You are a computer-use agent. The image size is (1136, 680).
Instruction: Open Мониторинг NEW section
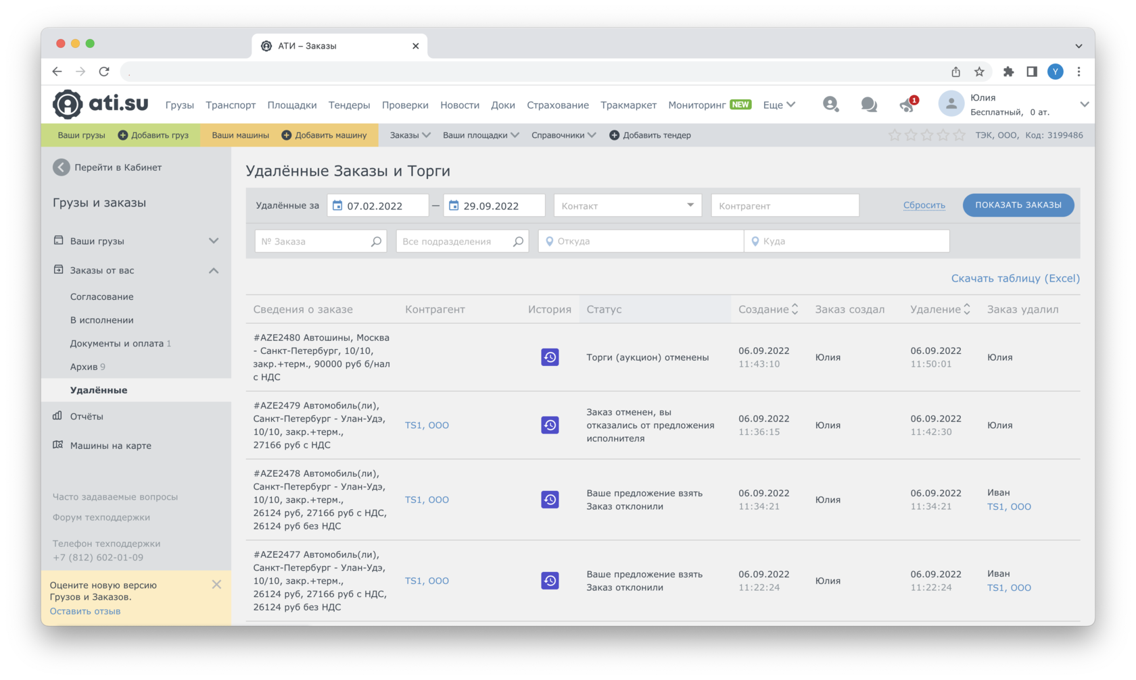click(x=709, y=105)
